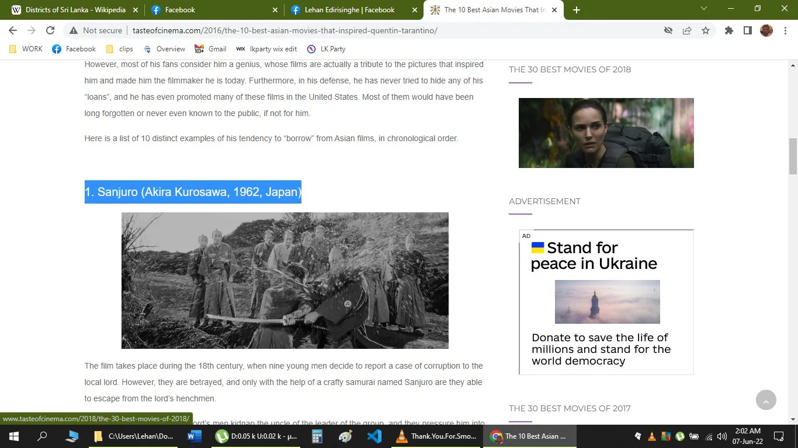Click the scrollbar up arrow
Image resolution: width=798 pixels, height=448 pixels.
(x=793, y=64)
